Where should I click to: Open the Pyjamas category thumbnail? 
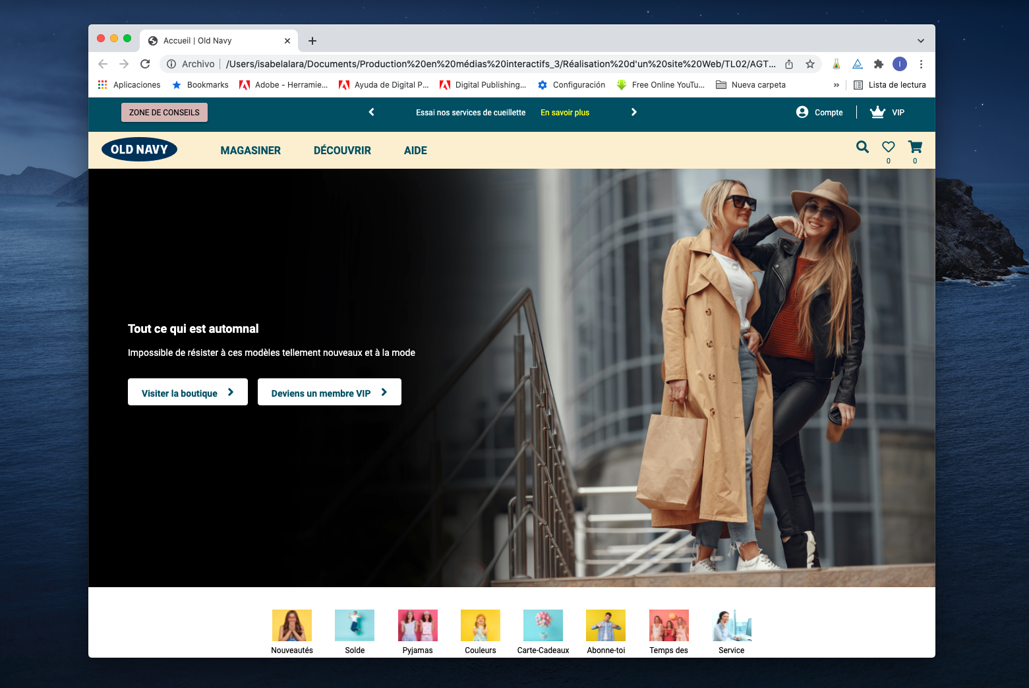417,625
